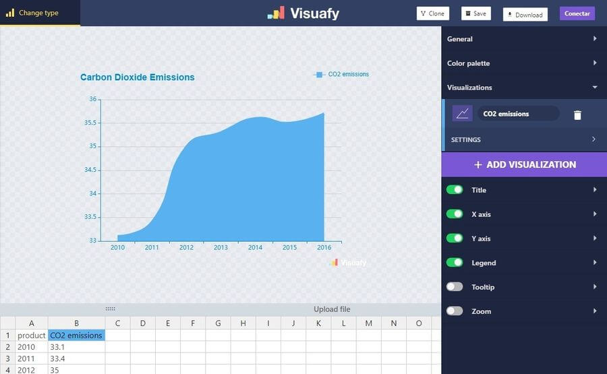The height and width of the screenshot is (374, 607).
Task: Enable the Zoom switch
Action: [455, 311]
